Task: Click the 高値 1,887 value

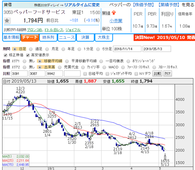Action: coord(90,81)
